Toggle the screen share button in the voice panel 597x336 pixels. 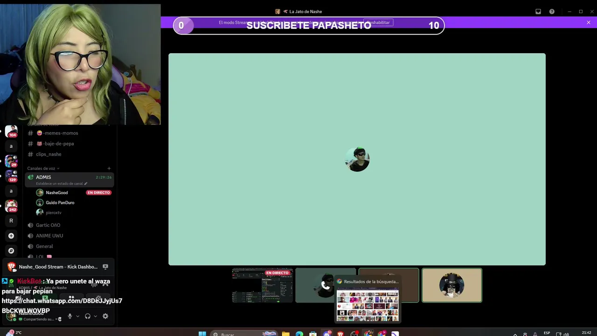tap(45, 298)
